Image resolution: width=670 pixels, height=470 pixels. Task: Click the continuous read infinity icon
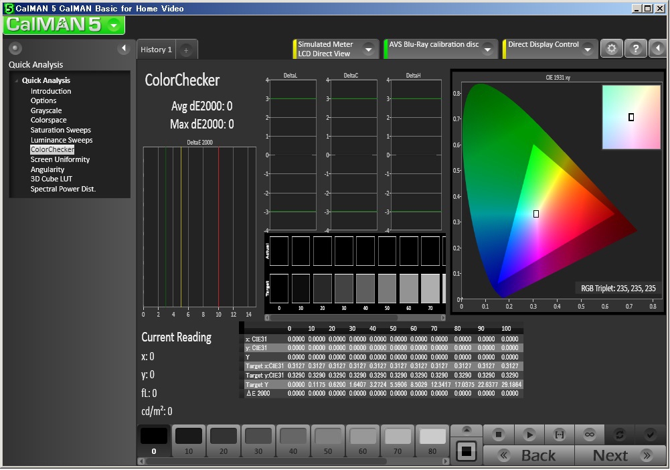pyautogui.click(x=590, y=435)
